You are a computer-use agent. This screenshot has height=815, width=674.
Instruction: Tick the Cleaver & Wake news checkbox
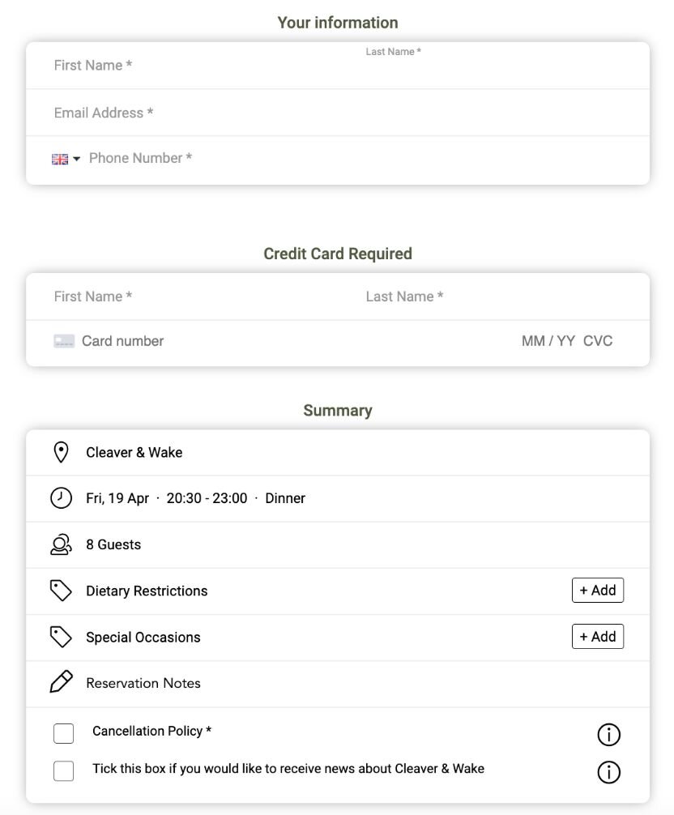[x=63, y=770]
